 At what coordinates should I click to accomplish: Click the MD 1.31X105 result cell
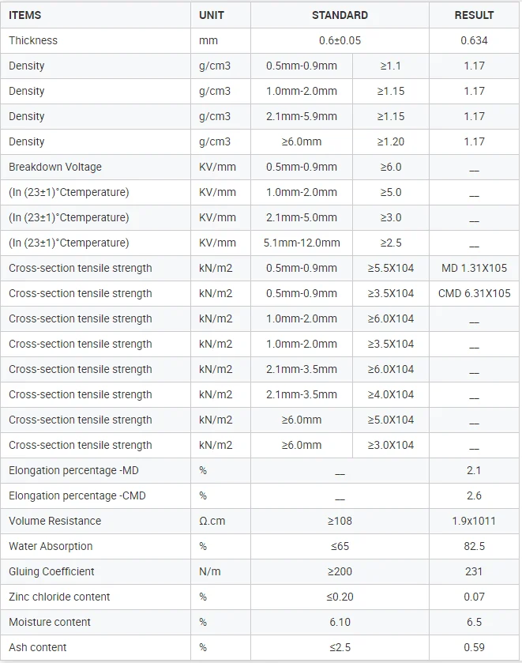pyautogui.click(x=474, y=268)
